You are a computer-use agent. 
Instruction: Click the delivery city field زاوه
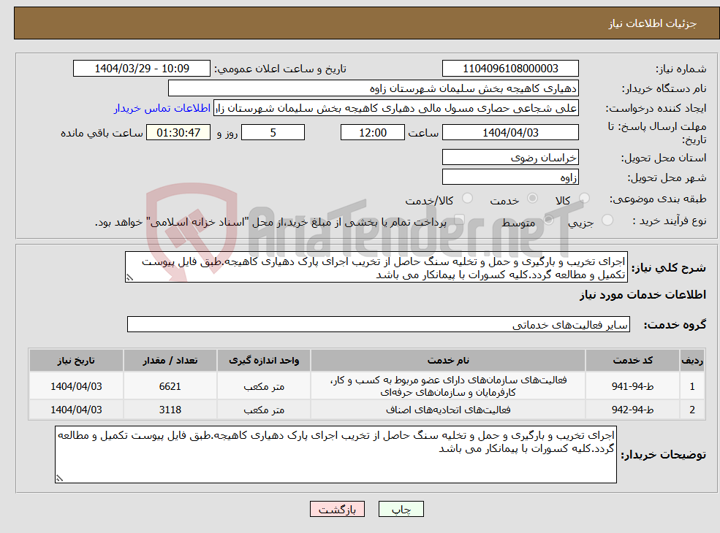(510, 177)
